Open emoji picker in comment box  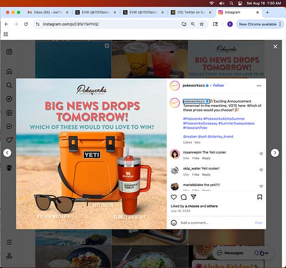coord(174,223)
